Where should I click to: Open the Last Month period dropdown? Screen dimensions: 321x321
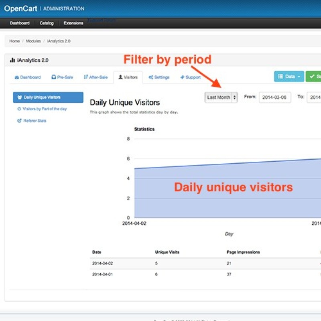[221, 98]
